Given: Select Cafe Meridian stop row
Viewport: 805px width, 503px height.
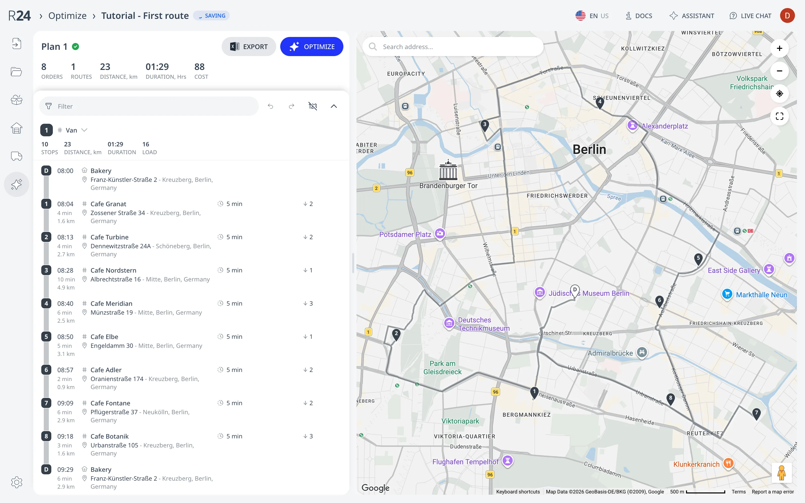Looking at the screenshot, I should pyautogui.click(x=191, y=312).
